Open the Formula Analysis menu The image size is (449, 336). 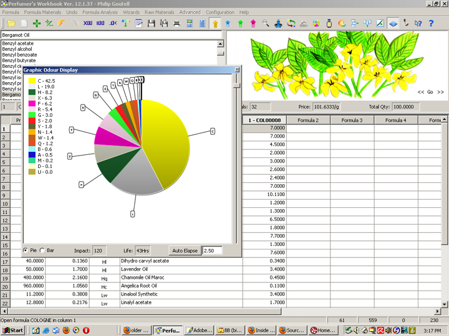(x=99, y=12)
